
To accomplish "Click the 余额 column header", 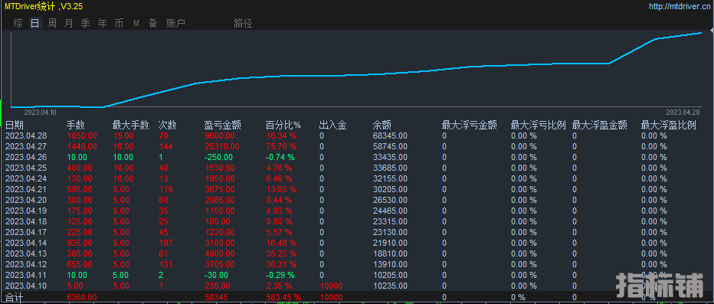I will pyautogui.click(x=382, y=125).
